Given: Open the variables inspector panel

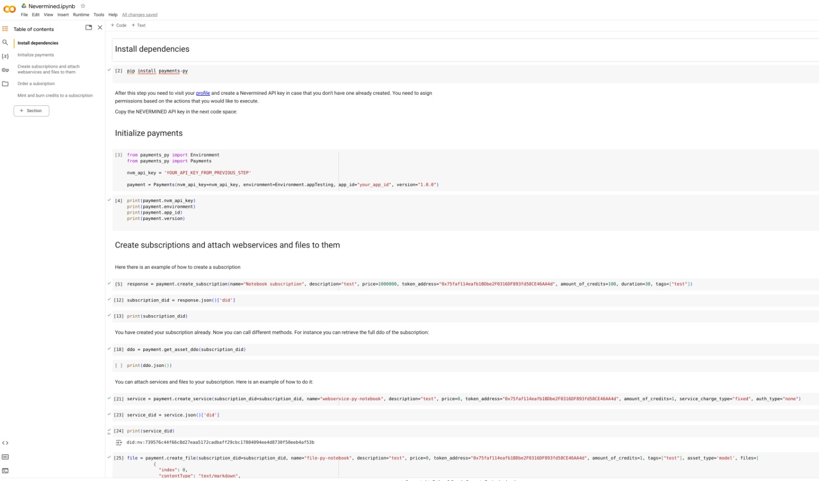Looking at the screenshot, I should [5, 56].
